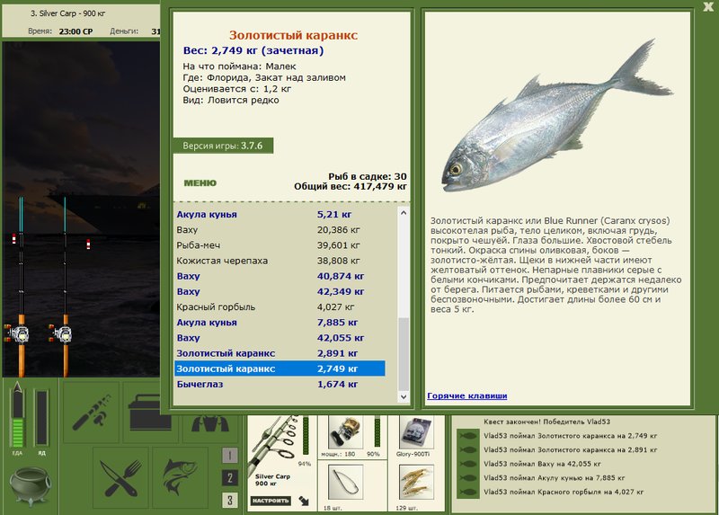The image size is (719, 515).
Task: Click the knife and fork food icon
Action: [120, 478]
